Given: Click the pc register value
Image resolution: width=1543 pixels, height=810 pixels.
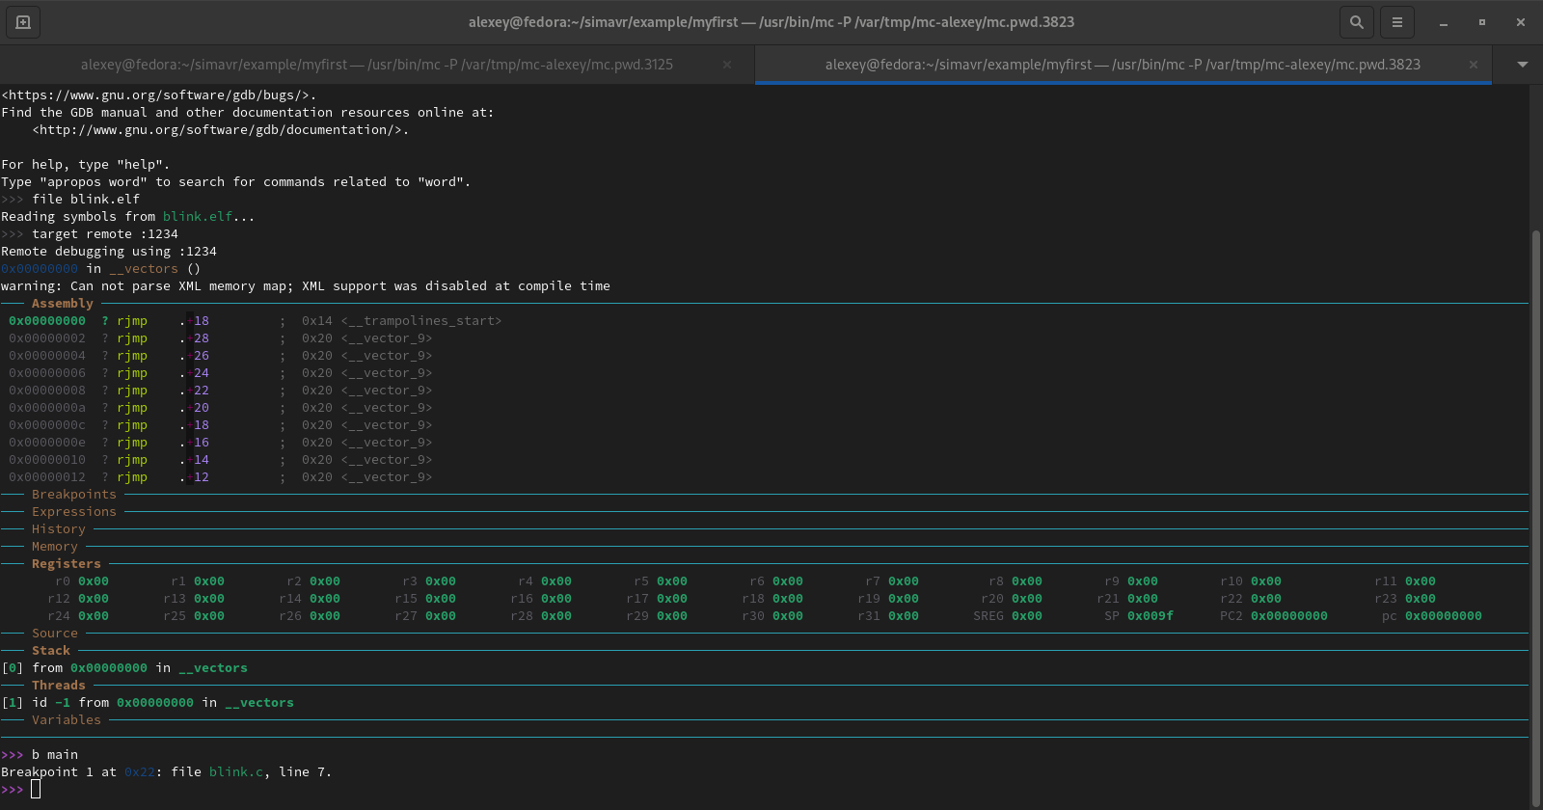Looking at the screenshot, I should (x=1444, y=616).
